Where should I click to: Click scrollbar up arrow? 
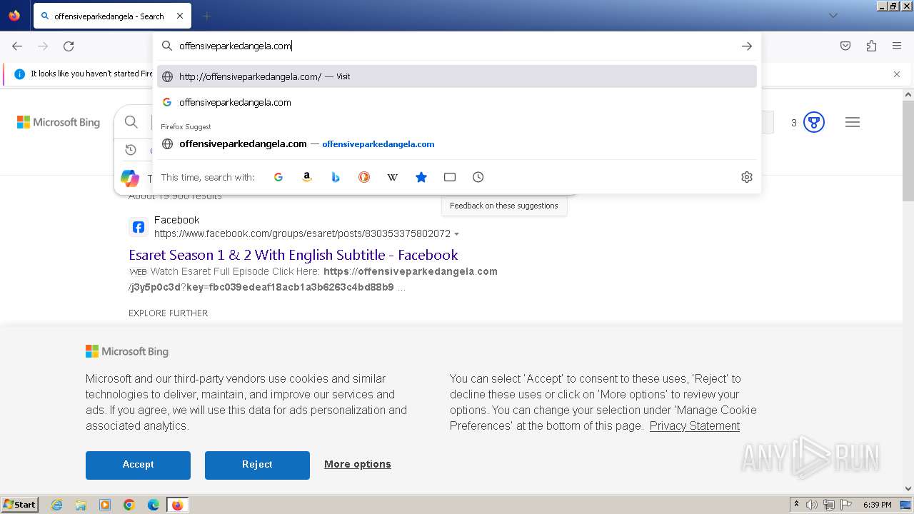[x=908, y=95]
